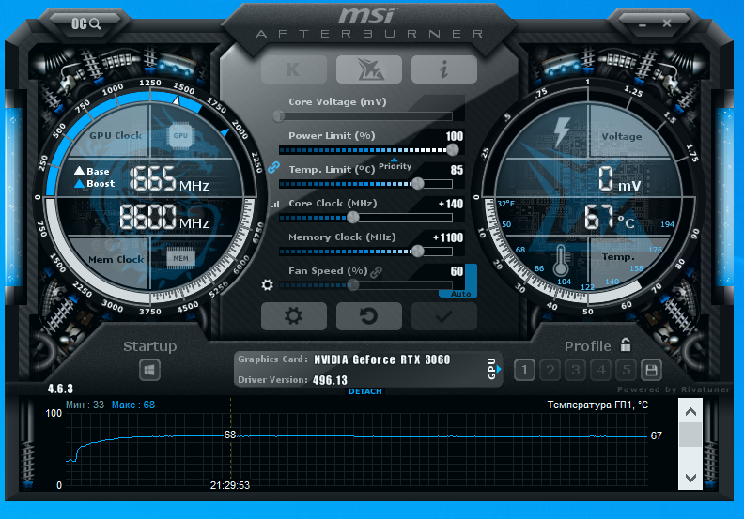Click the graph scroll up arrow
Image resolution: width=744 pixels, height=519 pixels.
(x=690, y=411)
